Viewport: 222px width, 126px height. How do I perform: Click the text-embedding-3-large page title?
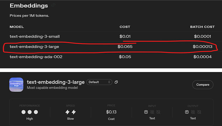pos(56,82)
